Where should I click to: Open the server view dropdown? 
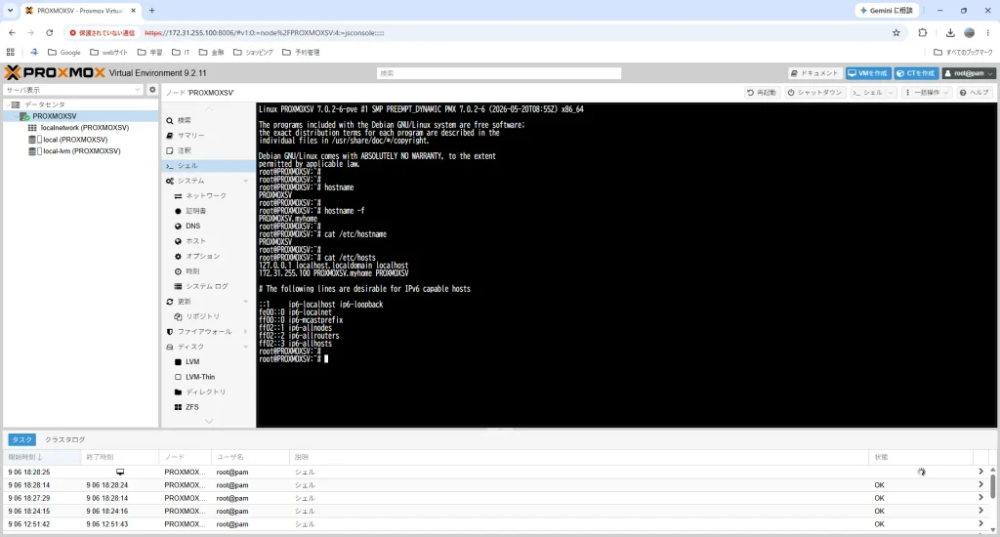(72, 90)
